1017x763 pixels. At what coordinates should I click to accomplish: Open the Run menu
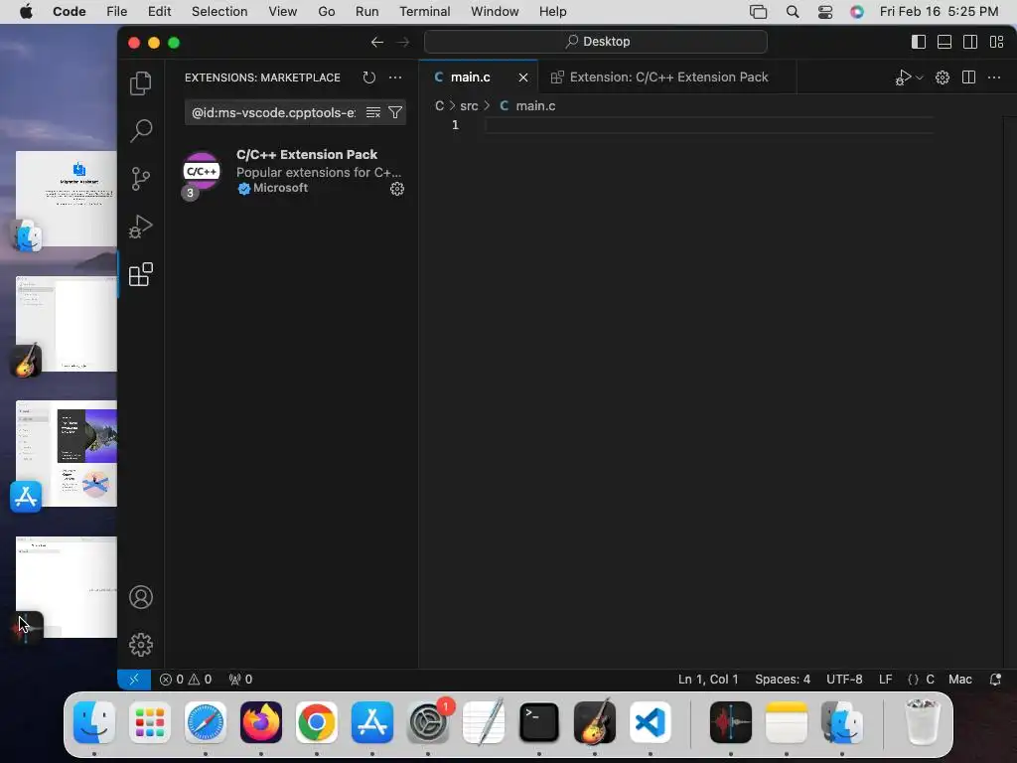366,12
